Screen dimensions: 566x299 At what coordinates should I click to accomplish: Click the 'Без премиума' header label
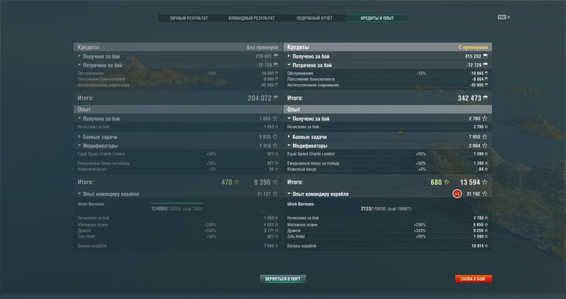pos(262,47)
